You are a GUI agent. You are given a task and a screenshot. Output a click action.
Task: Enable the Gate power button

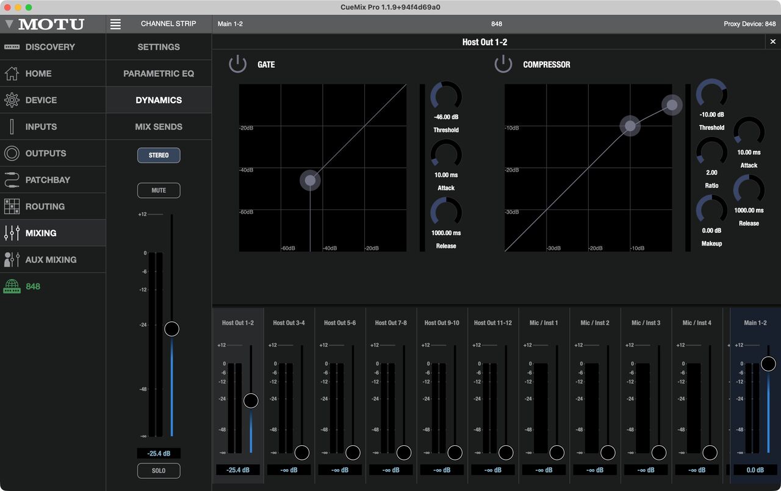(237, 64)
